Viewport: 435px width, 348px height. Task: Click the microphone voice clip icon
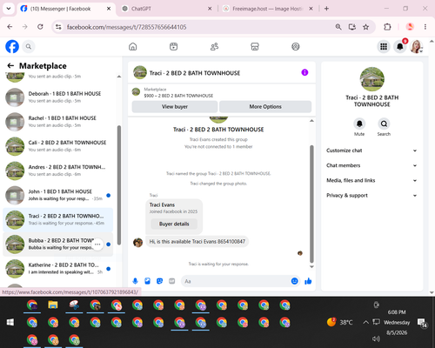pyautogui.click(x=135, y=281)
